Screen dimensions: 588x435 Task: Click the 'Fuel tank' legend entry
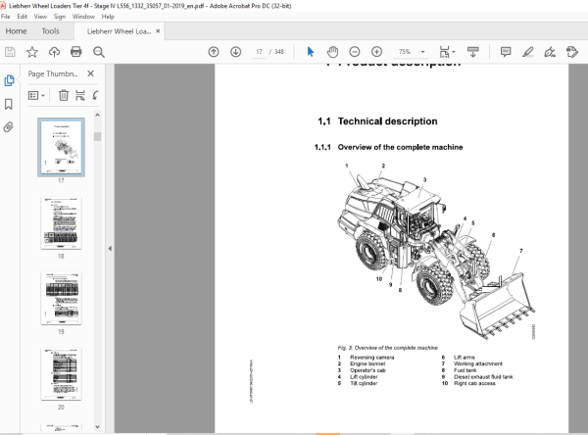[x=465, y=370]
